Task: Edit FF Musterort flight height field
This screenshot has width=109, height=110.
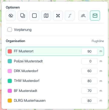Action: (x=89, y=51)
